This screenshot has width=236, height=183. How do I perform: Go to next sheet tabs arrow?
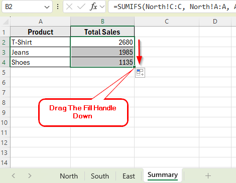(x=30, y=176)
